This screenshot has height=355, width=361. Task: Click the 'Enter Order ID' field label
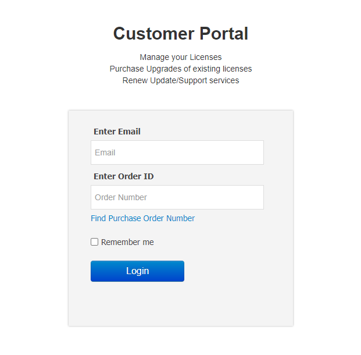123,176
